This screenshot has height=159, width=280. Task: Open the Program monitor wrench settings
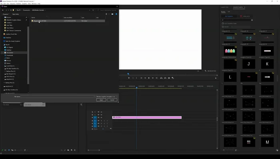pos(206,71)
